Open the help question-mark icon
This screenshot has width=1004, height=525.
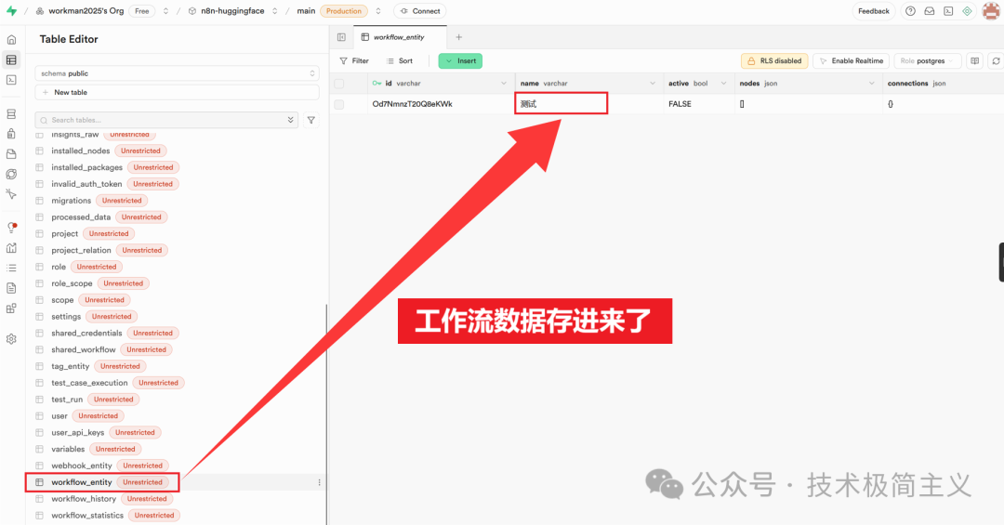910,11
